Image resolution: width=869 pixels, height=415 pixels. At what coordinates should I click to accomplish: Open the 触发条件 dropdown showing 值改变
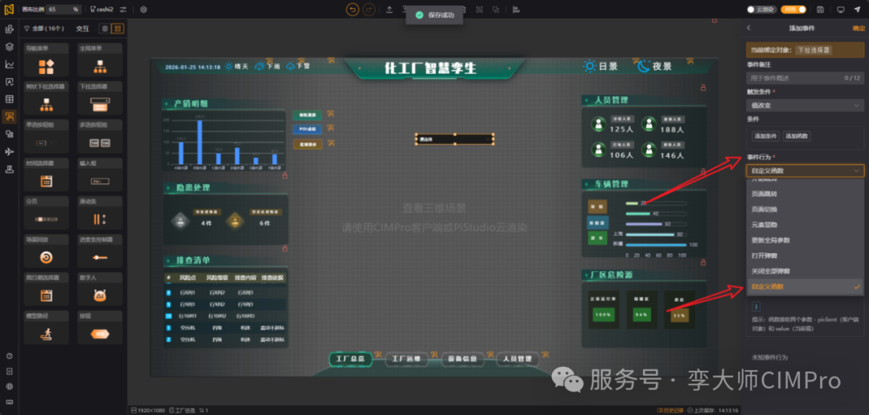(804, 105)
